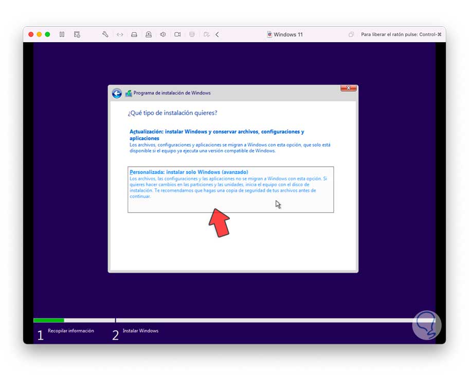Click the camera device icon in the toolbar

177,34
